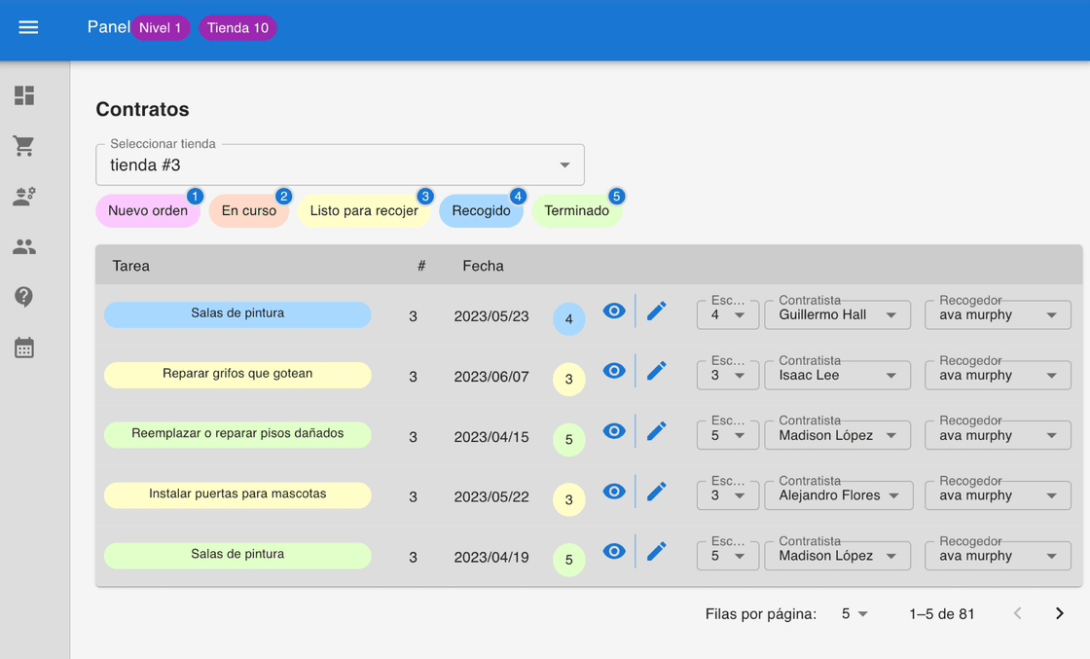Viewport: 1090px width, 659px height.
Task: Go to next page of contracts
Action: [x=1059, y=613]
